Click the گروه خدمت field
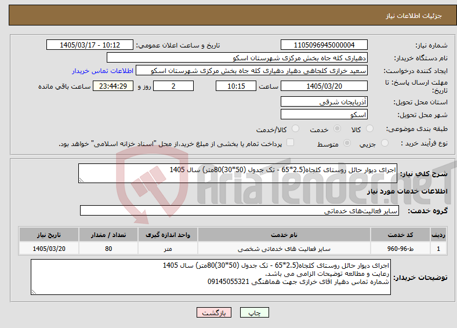This screenshot has width=457, height=328. pyautogui.click(x=240, y=210)
